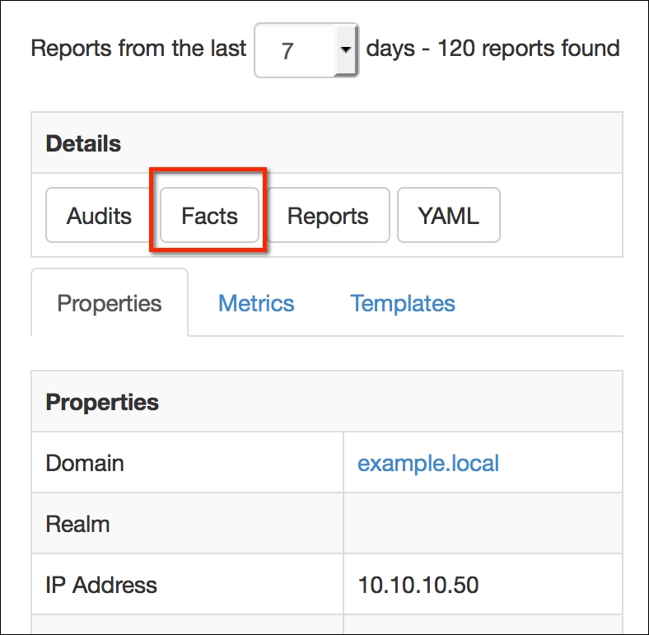Click the Audits button
The height and width of the screenshot is (635, 649).
(99, 217)
